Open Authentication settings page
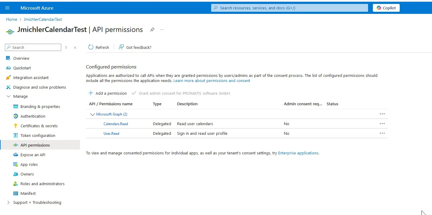This screenshot has width=432, height=215. coord(33,116)
